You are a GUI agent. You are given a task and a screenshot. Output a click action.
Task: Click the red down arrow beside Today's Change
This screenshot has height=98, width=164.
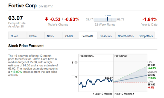coord(46,19)
